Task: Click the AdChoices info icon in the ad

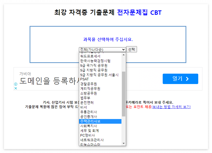Action: coord(15,84)
